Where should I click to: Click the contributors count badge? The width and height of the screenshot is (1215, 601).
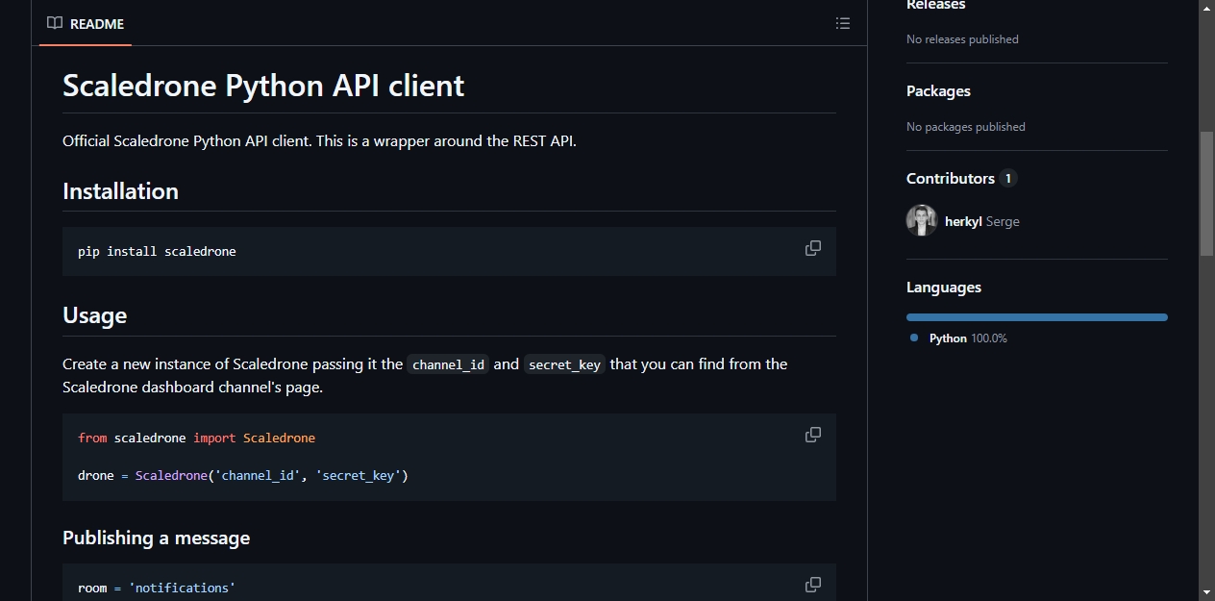coord(1007,179)
